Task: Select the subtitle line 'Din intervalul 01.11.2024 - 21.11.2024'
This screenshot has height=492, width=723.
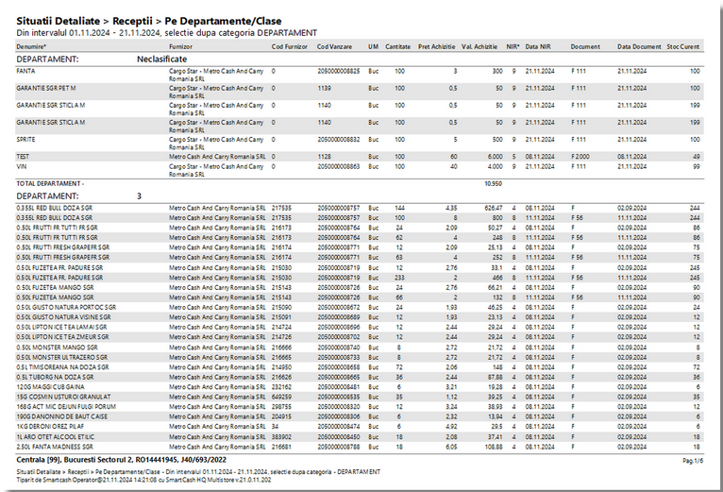Action: tap(89, 33)
